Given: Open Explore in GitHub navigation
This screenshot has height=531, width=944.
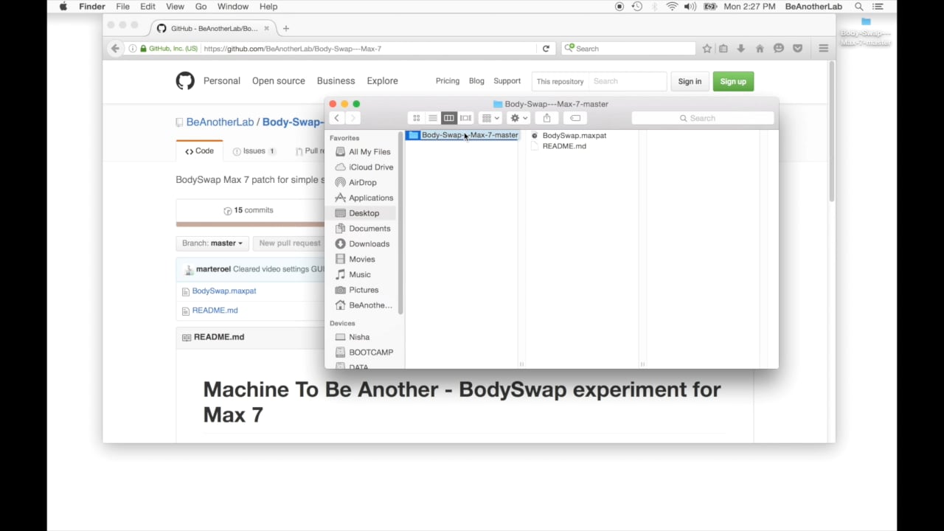Looking at the screenshot, I should coord(382,81).
